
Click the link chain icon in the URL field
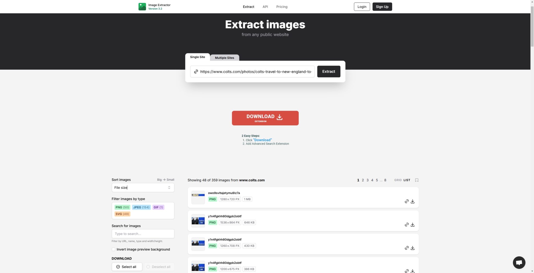pos(196,71)
